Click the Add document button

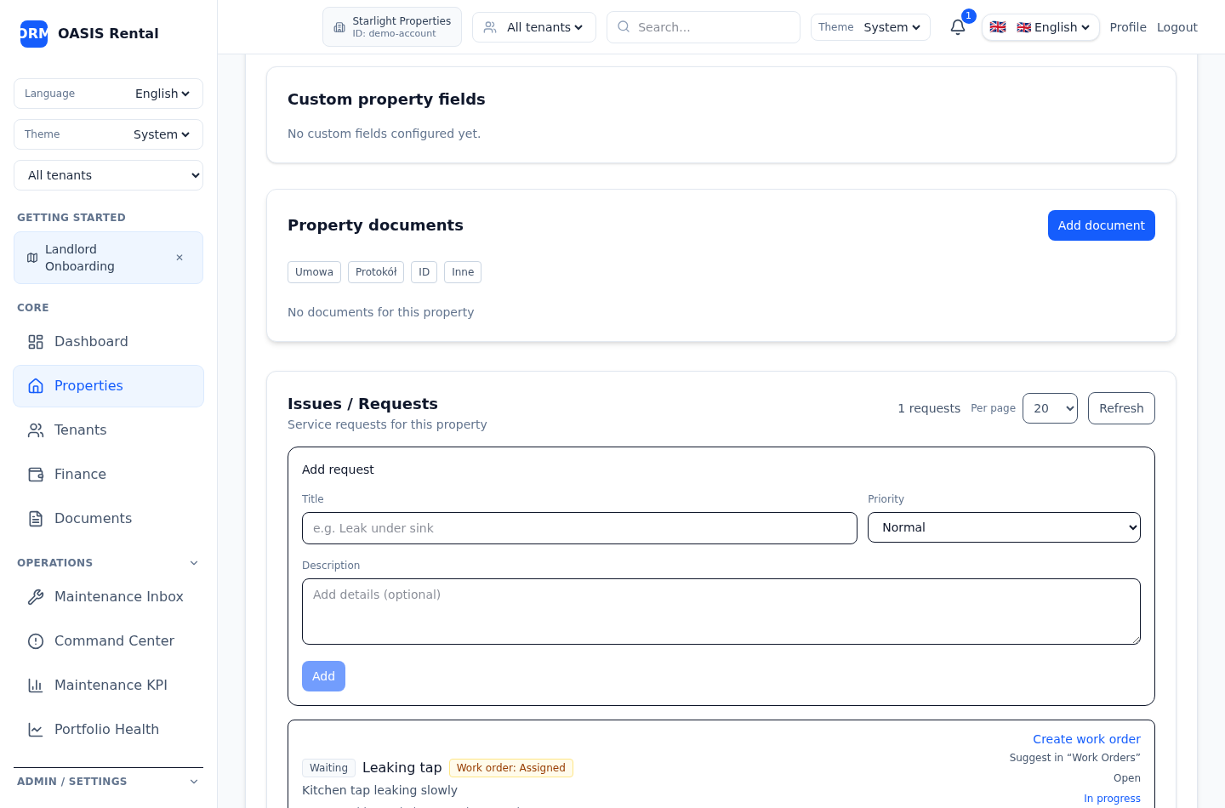[1101, 225]
